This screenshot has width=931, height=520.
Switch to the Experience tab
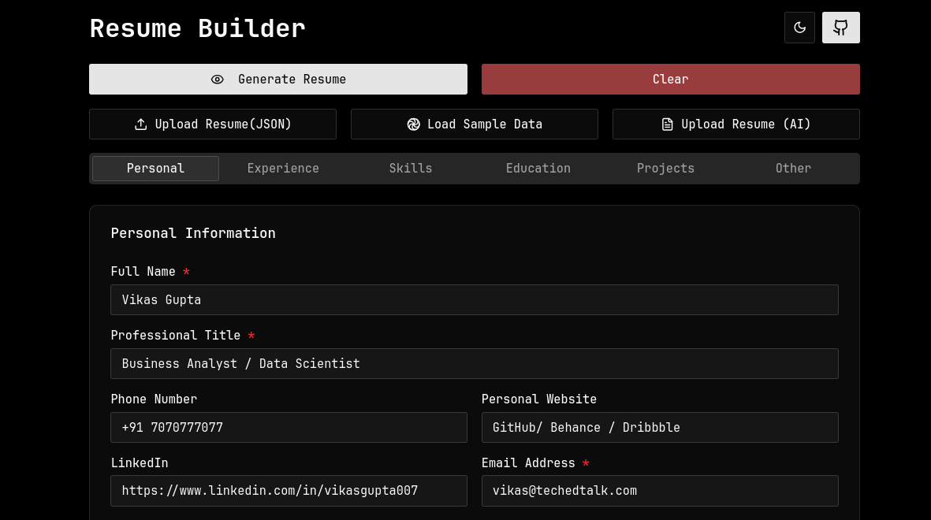click(283, 169)
